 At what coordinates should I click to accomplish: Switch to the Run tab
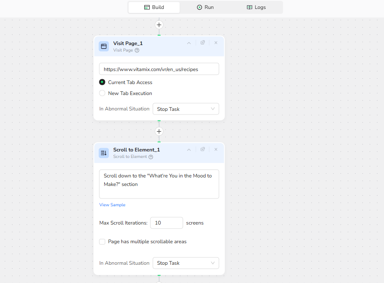[205, 7]
